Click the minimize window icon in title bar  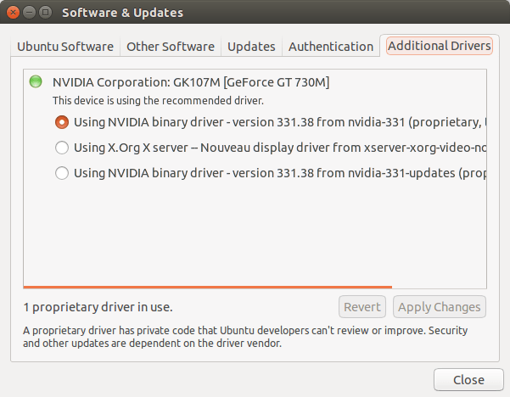pyautogui.click(x=28, y=13)
